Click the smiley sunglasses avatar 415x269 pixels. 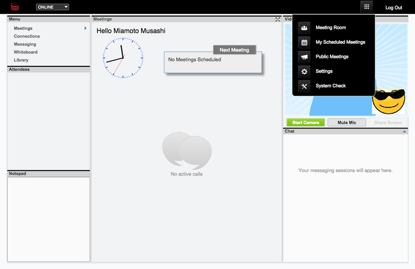[x=388, y=101]
